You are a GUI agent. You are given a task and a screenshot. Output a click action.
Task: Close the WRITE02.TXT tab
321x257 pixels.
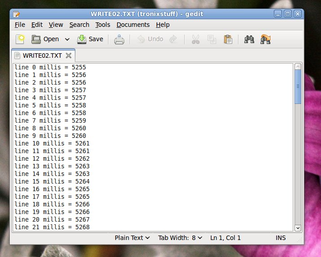[x=69, y=56]
